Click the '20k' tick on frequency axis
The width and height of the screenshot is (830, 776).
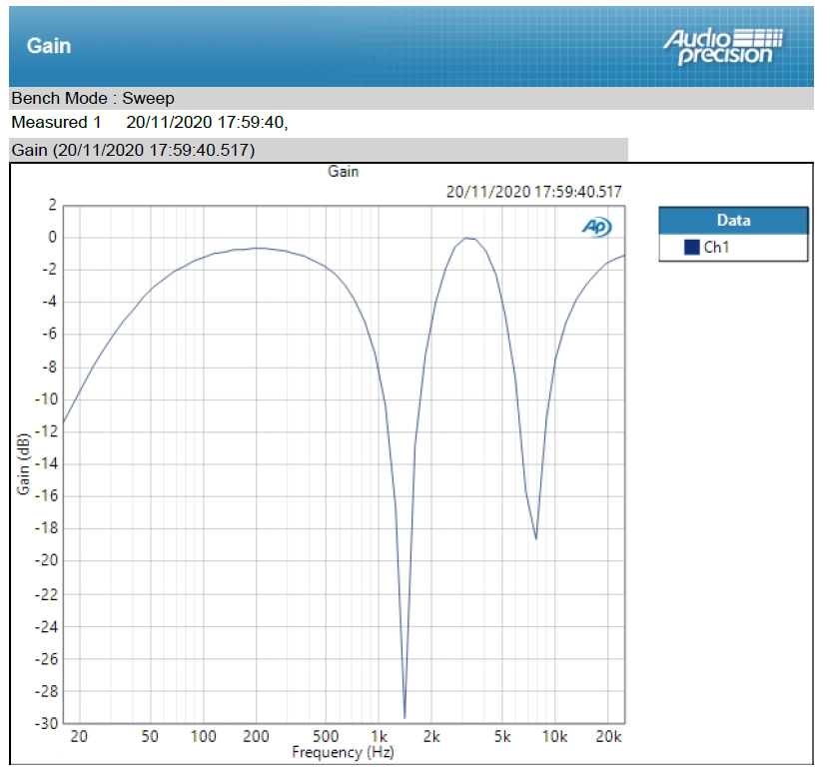coord(608,736)
